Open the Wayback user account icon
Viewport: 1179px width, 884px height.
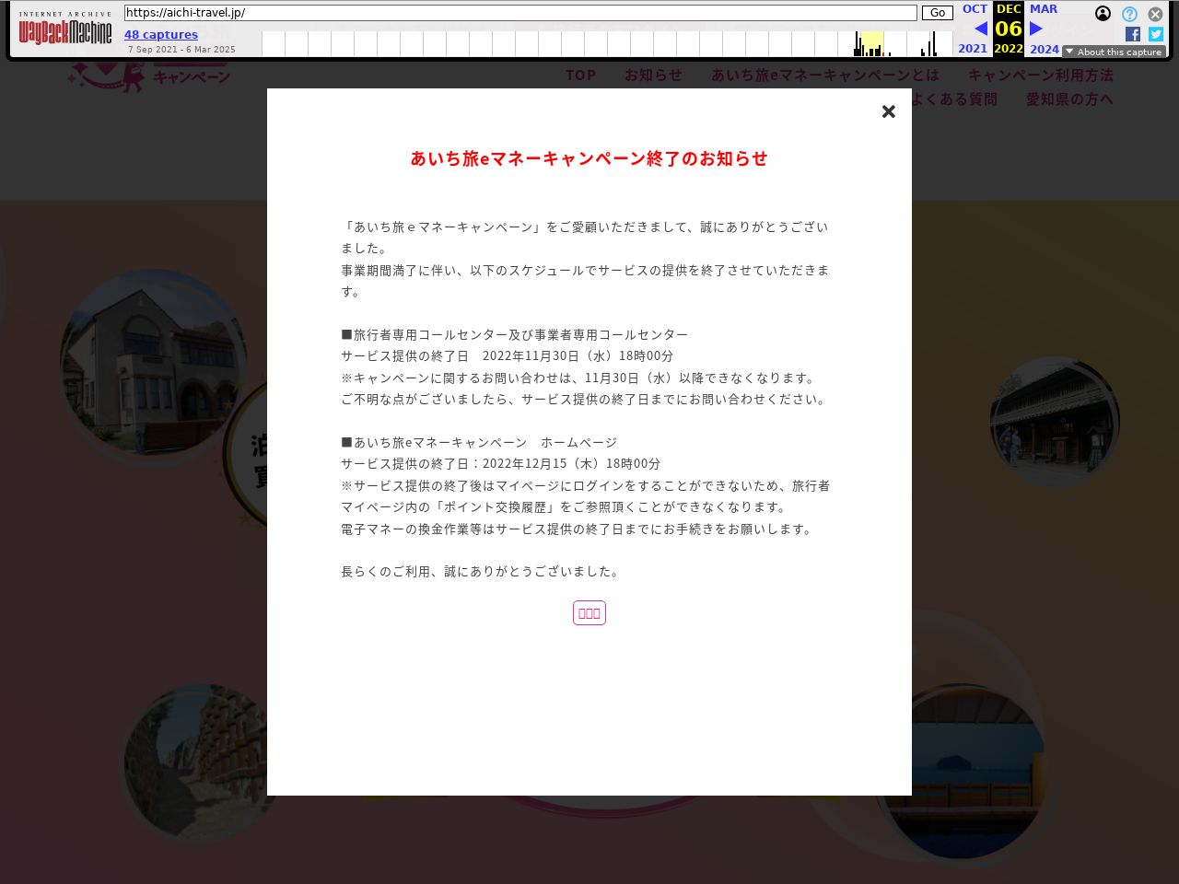point(1103,14)
